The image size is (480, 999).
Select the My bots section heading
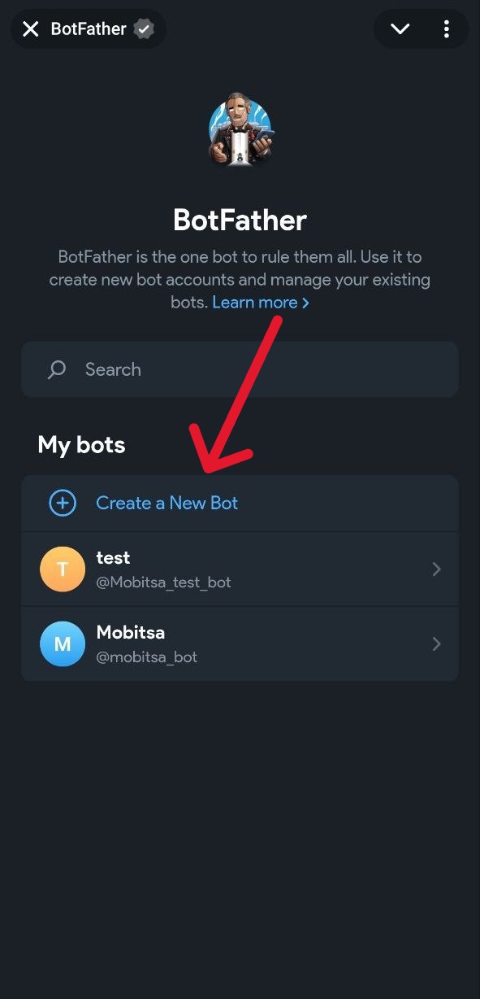tap(81, 445)
